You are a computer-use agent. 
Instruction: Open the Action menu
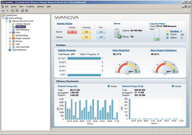pyautogui.click(x=14, y=7)
